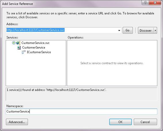Select the CustomerService.svc tree node label
Viewport: 163px width, 131px height.
(35, 43)
